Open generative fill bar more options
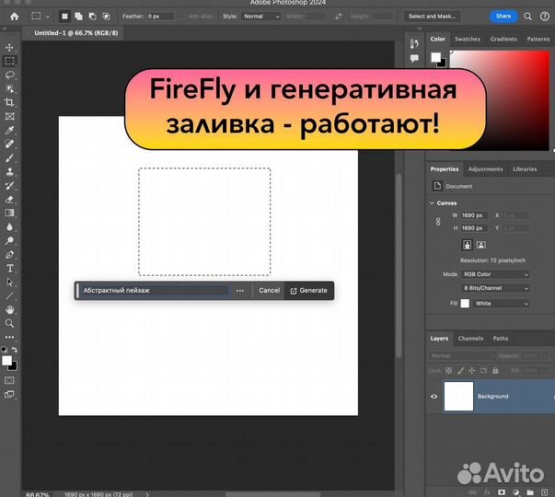The width and height of the screenshot is (555, 497). (240, 291)
